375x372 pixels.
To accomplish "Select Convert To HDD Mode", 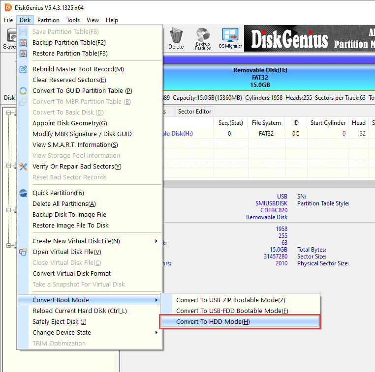I will tap(213, 322).
